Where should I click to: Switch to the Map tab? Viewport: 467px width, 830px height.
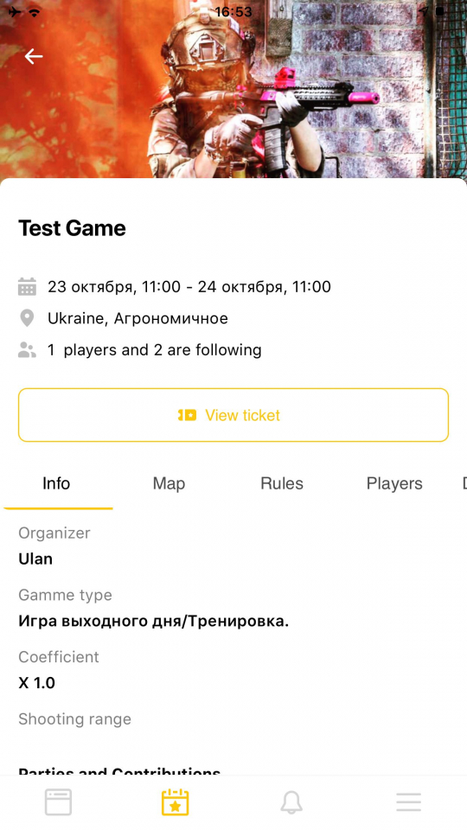(x=169, y=483)
